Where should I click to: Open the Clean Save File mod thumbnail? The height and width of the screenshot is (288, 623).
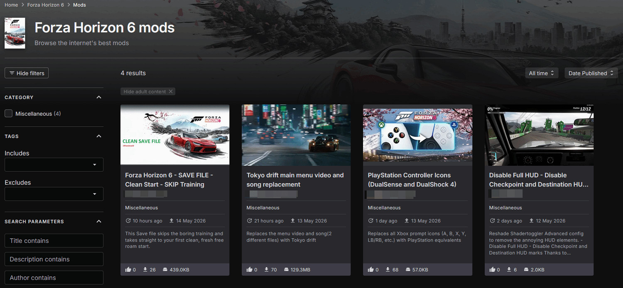point(175,134)
